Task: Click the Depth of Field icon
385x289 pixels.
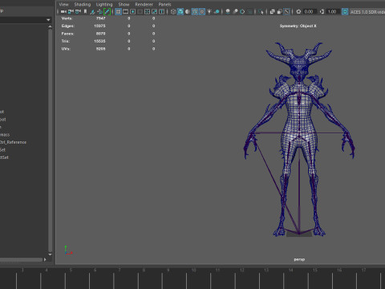Action: pos(249,11)
